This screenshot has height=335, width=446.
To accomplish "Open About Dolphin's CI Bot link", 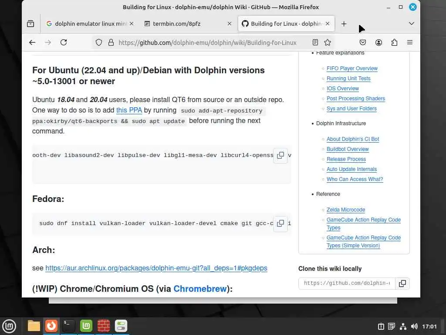I will pos(353,139).
